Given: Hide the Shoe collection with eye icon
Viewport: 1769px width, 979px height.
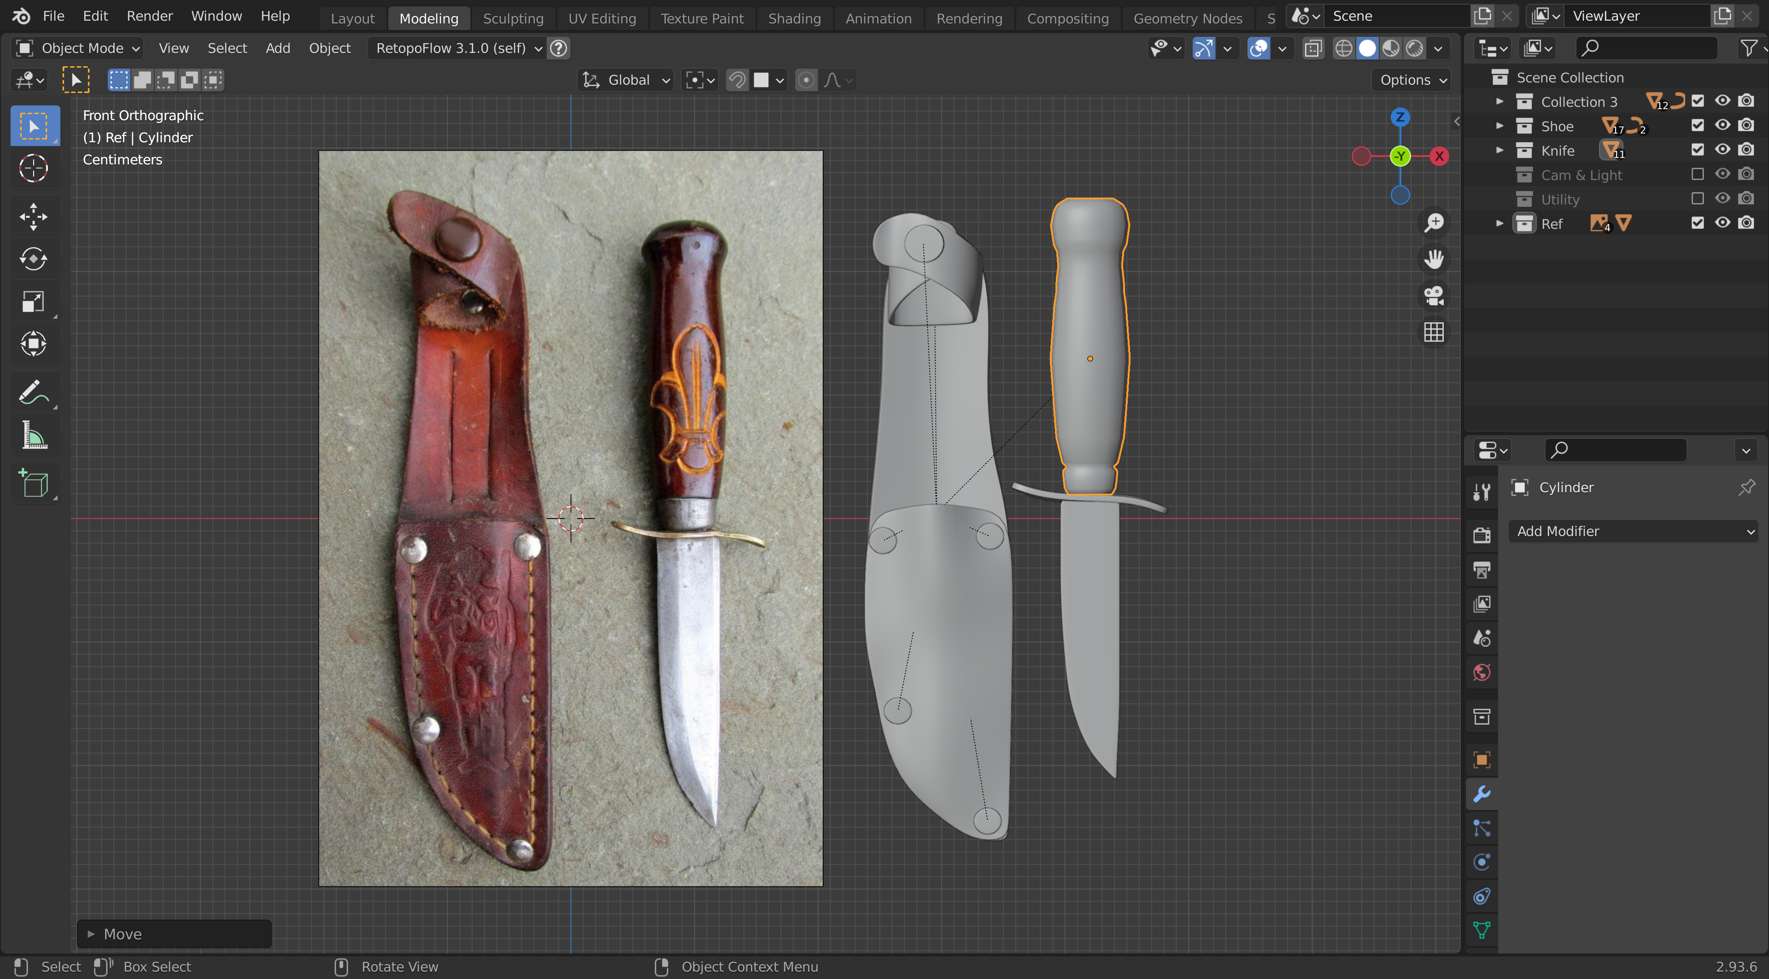Looking at the screenshot, I should coord(1722,126).
